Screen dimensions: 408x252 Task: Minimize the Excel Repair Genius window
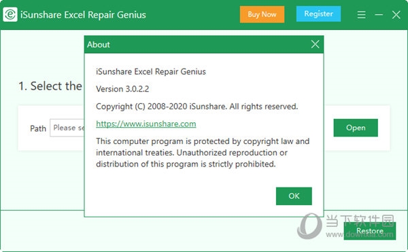379,14
